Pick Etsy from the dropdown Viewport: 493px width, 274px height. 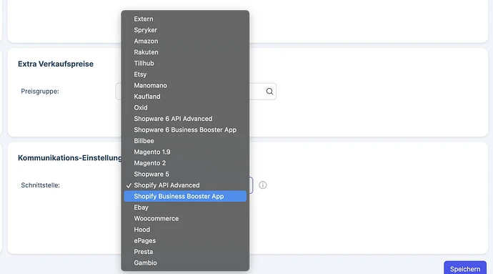pos(185,74)
